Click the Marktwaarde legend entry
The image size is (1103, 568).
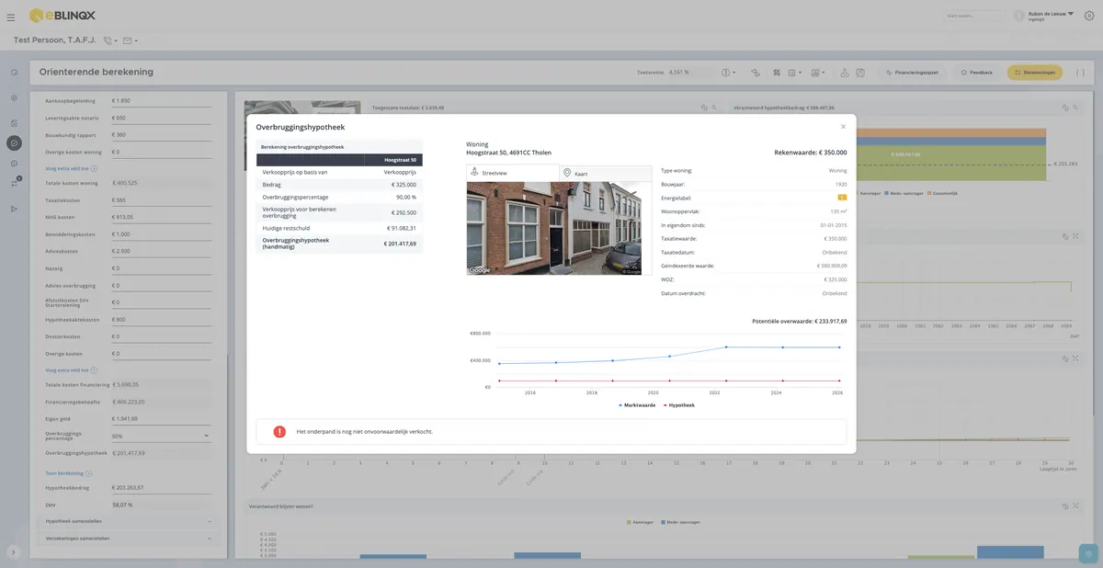(x=637, y=404)
